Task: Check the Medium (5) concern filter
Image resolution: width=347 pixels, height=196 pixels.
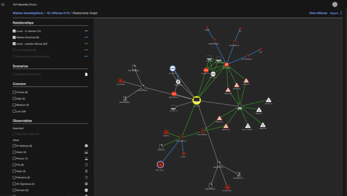Action: (14, 105)
